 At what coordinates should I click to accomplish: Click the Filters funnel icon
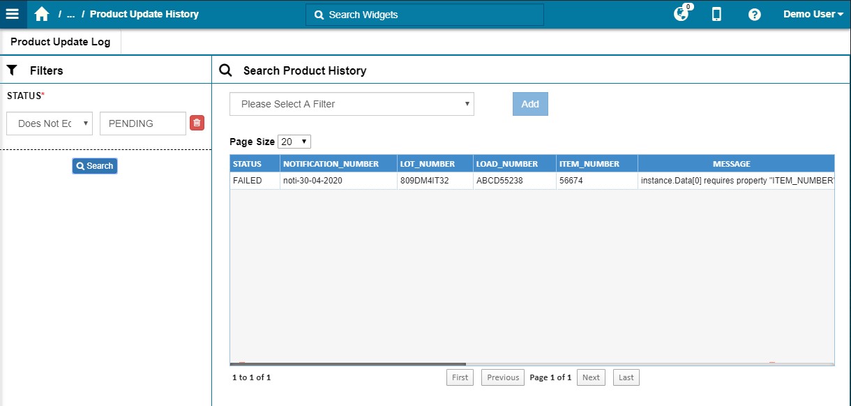coord(11,70)
